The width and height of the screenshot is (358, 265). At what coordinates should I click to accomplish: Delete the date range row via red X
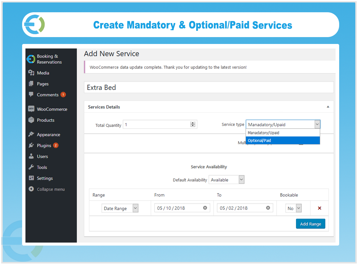320,208
